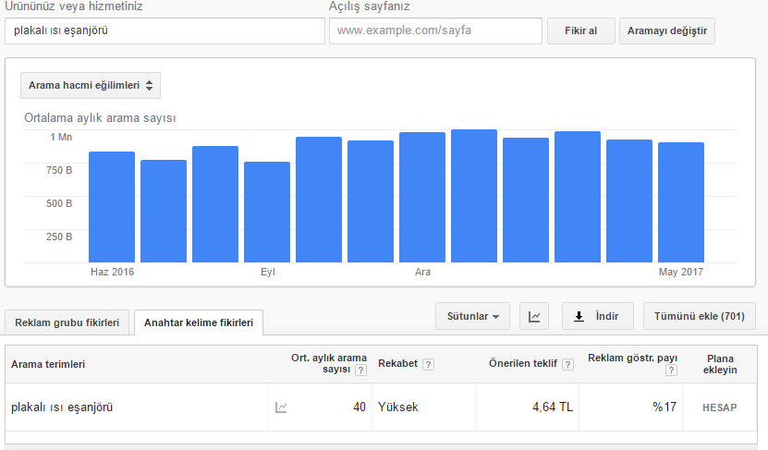Sort by Arama terimleri column header
768x450 pixels.
click(x=48, y=364)
